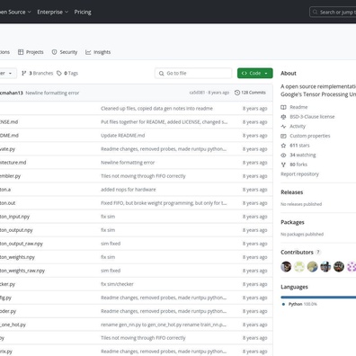Open the Activity link
356x356 pixels.
(298, 126)
